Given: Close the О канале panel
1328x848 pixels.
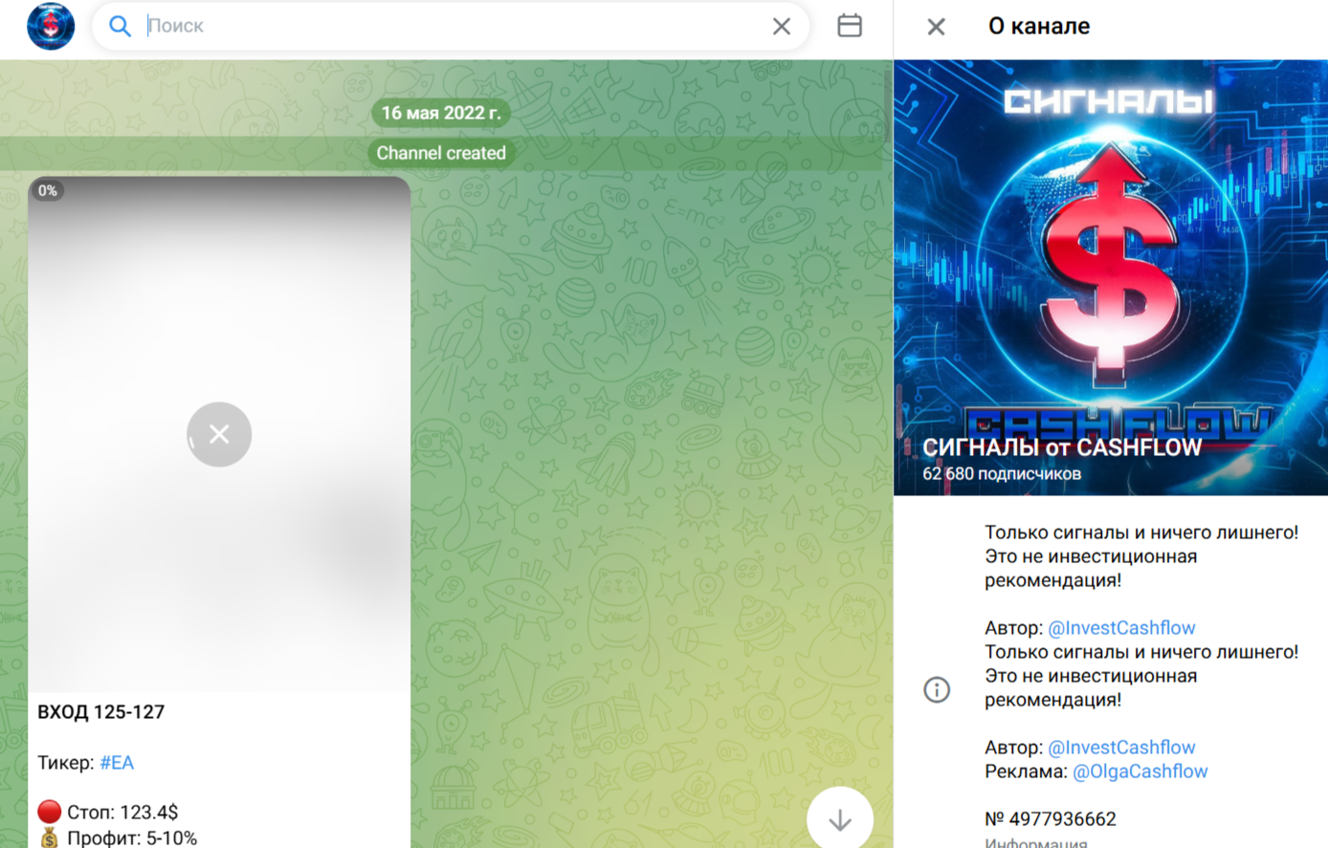Looking at the screenshot, I should [x=936, y=27].
